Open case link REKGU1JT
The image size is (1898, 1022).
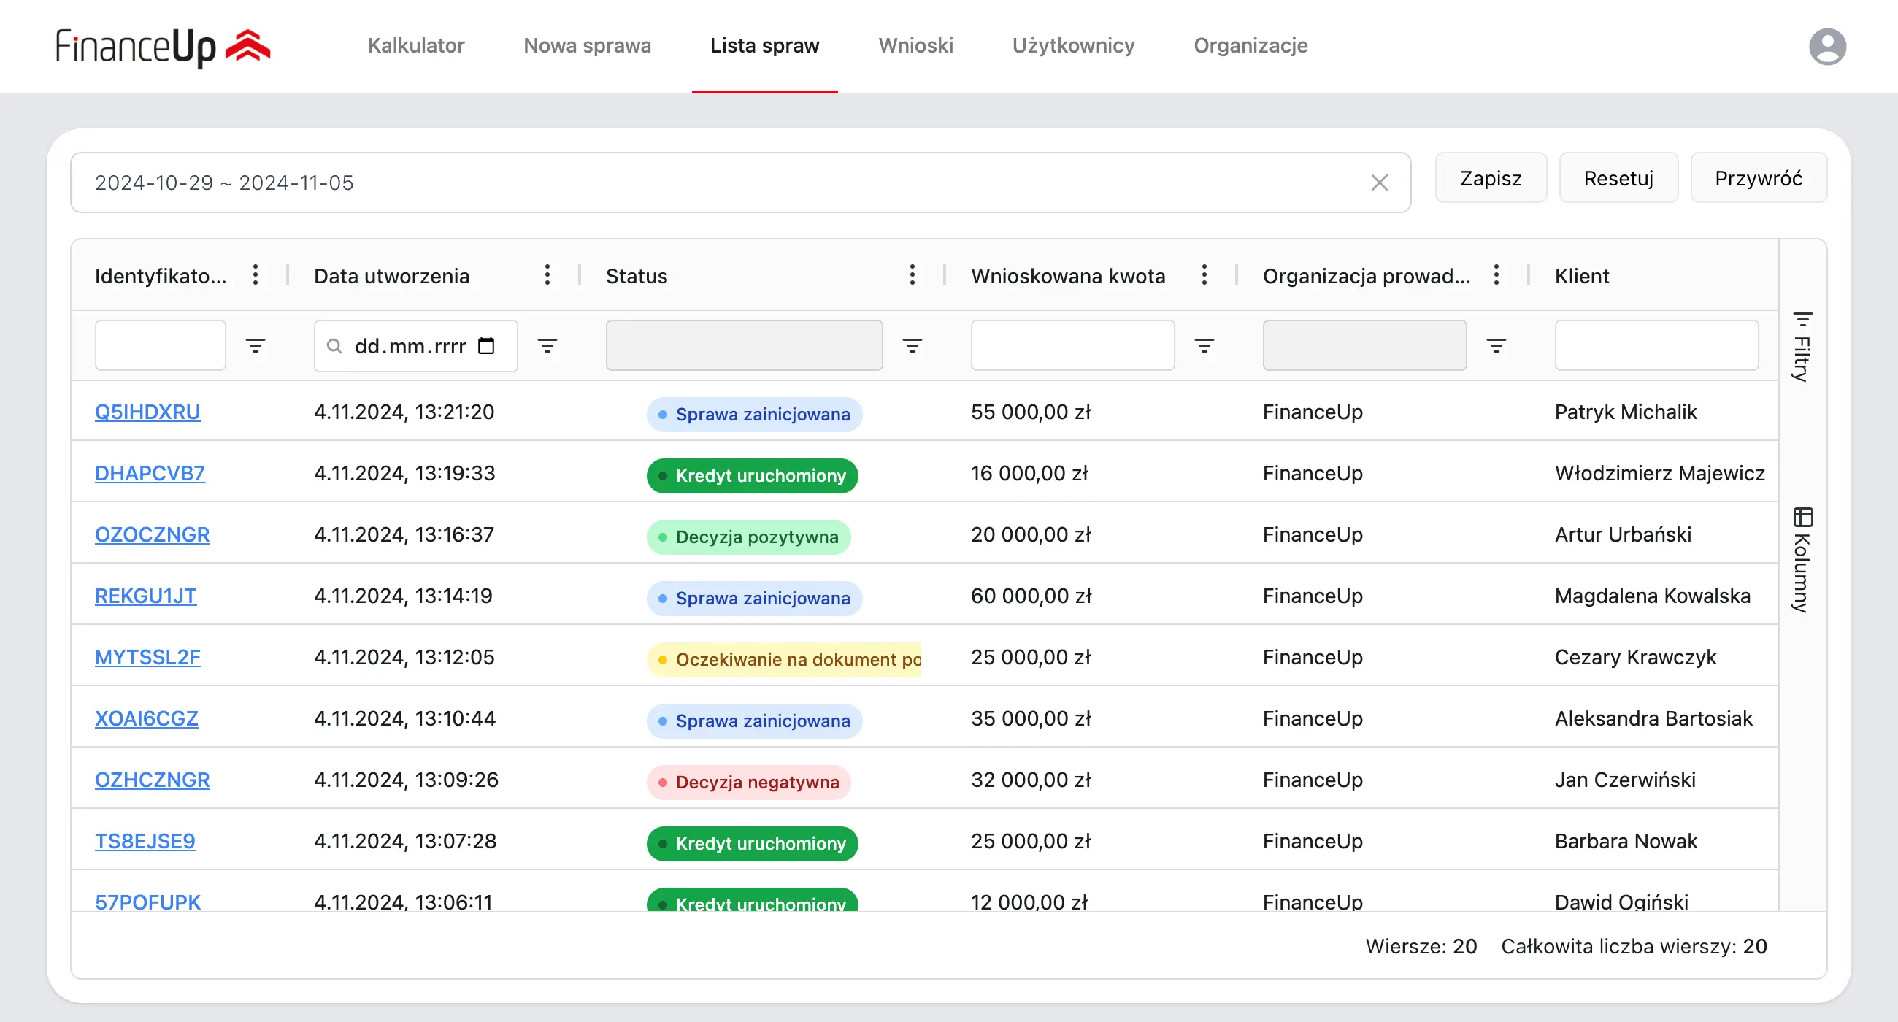146,596
